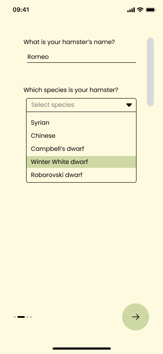Tap the third page indicator dot
The image size is (163, 354).
click(x=27, y=317)
